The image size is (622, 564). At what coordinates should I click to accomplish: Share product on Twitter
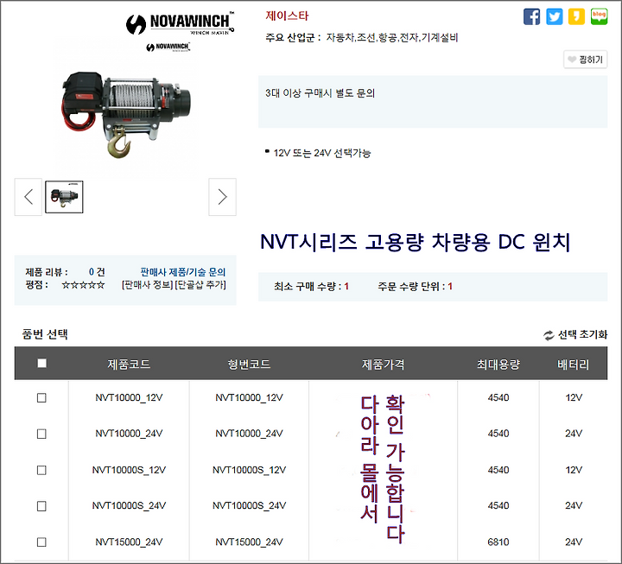click(554, 16)
